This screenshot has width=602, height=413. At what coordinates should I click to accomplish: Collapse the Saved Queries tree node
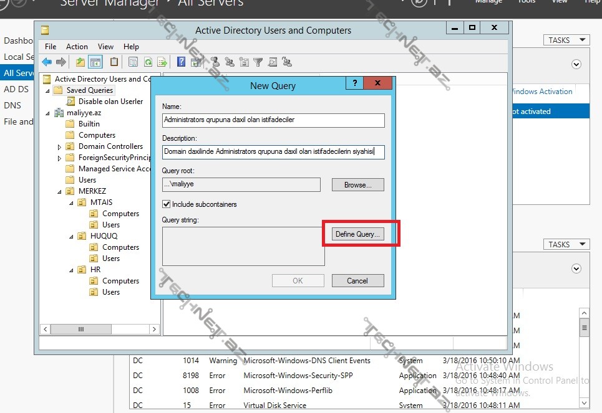48,90
